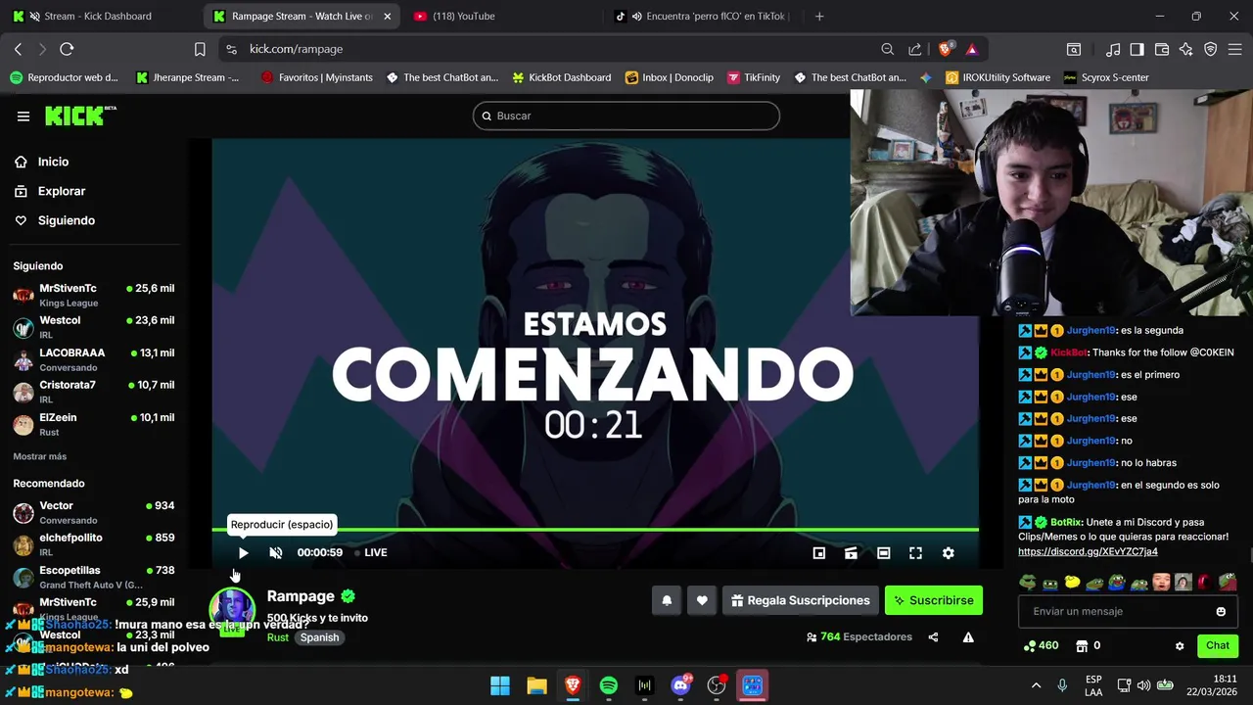Click the address bar URL
This screenshot has height=705, width=1253.
click(x=296, y=49)
